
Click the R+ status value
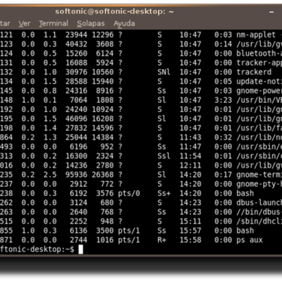coord(161,240)
